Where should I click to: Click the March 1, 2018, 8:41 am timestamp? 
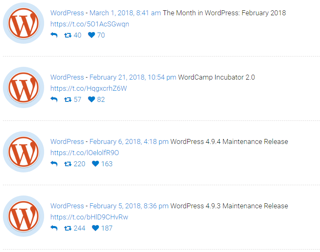click(x=125, y=13)
